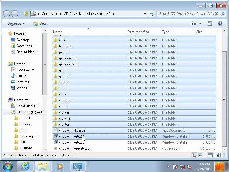Select the smbus folder row name
The image size is (229, 172).
64,82
